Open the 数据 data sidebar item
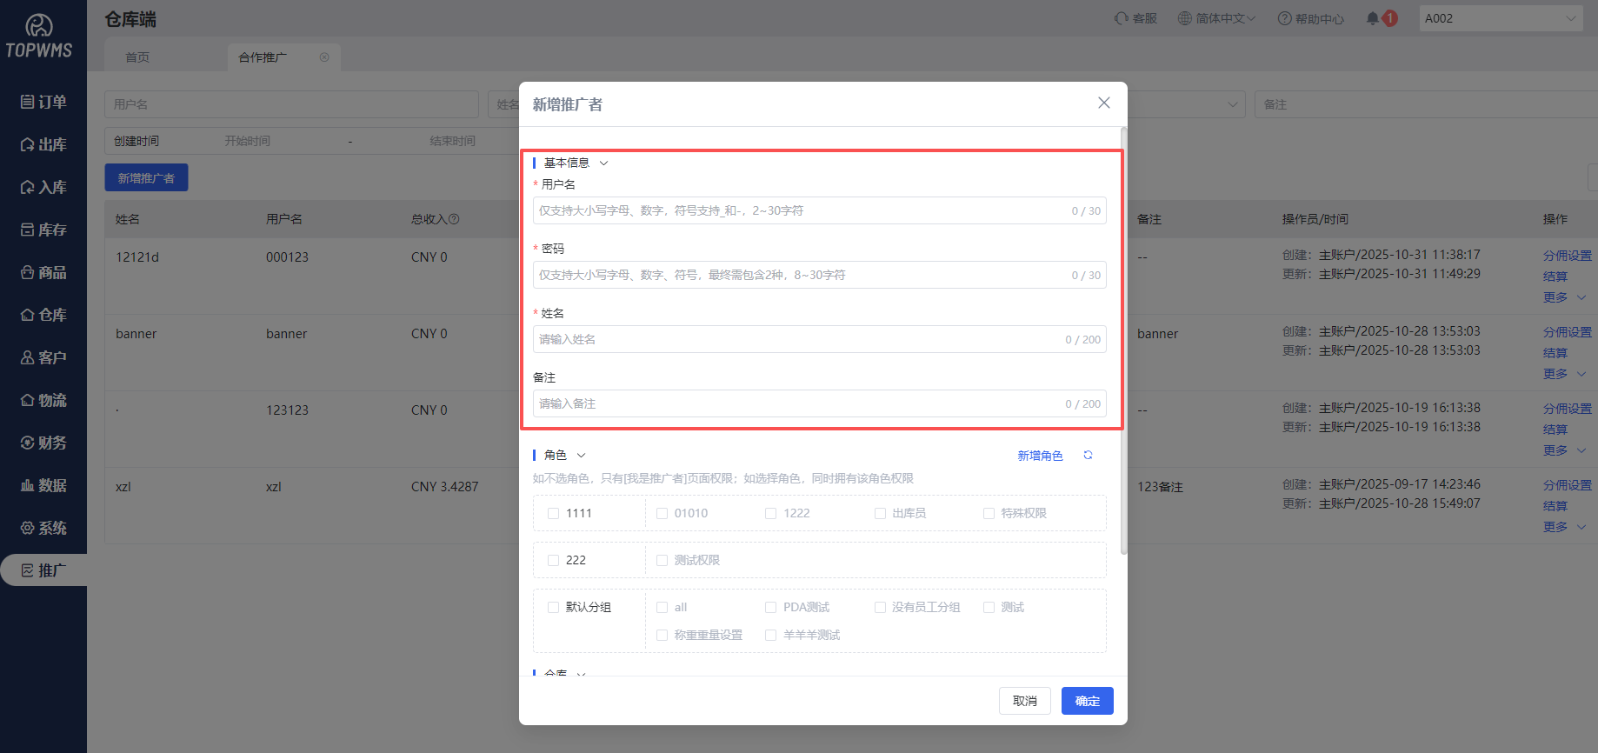Image resolution: width=1598 pixels, height=753 pixels. pyautogui.click(x=43, y=485)
